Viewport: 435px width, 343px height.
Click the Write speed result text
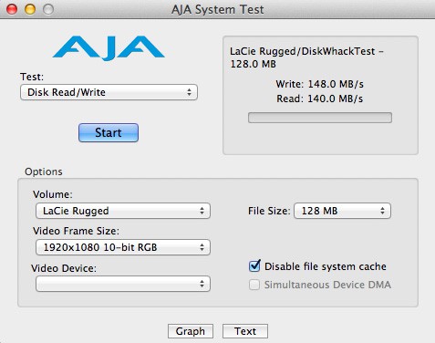coord(319,84)
